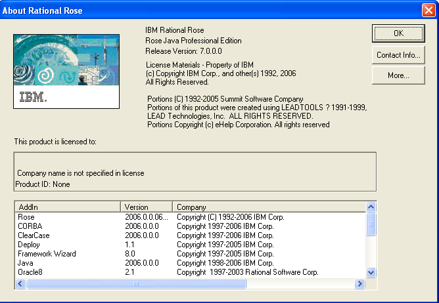Click the Product ID: None text
This screenshot has width=439, height=303.
pos(43,184)
